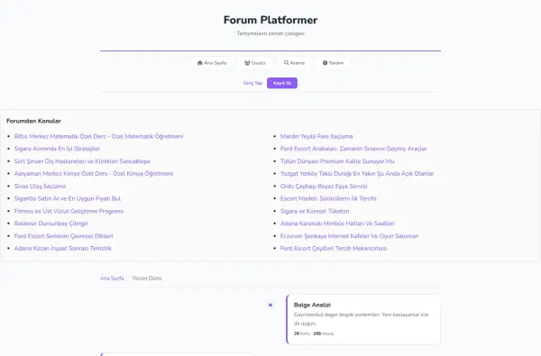The width and height of the screenshot is (541, 356).
Task: Open the Arama nav item
Action: click(294, 63)
